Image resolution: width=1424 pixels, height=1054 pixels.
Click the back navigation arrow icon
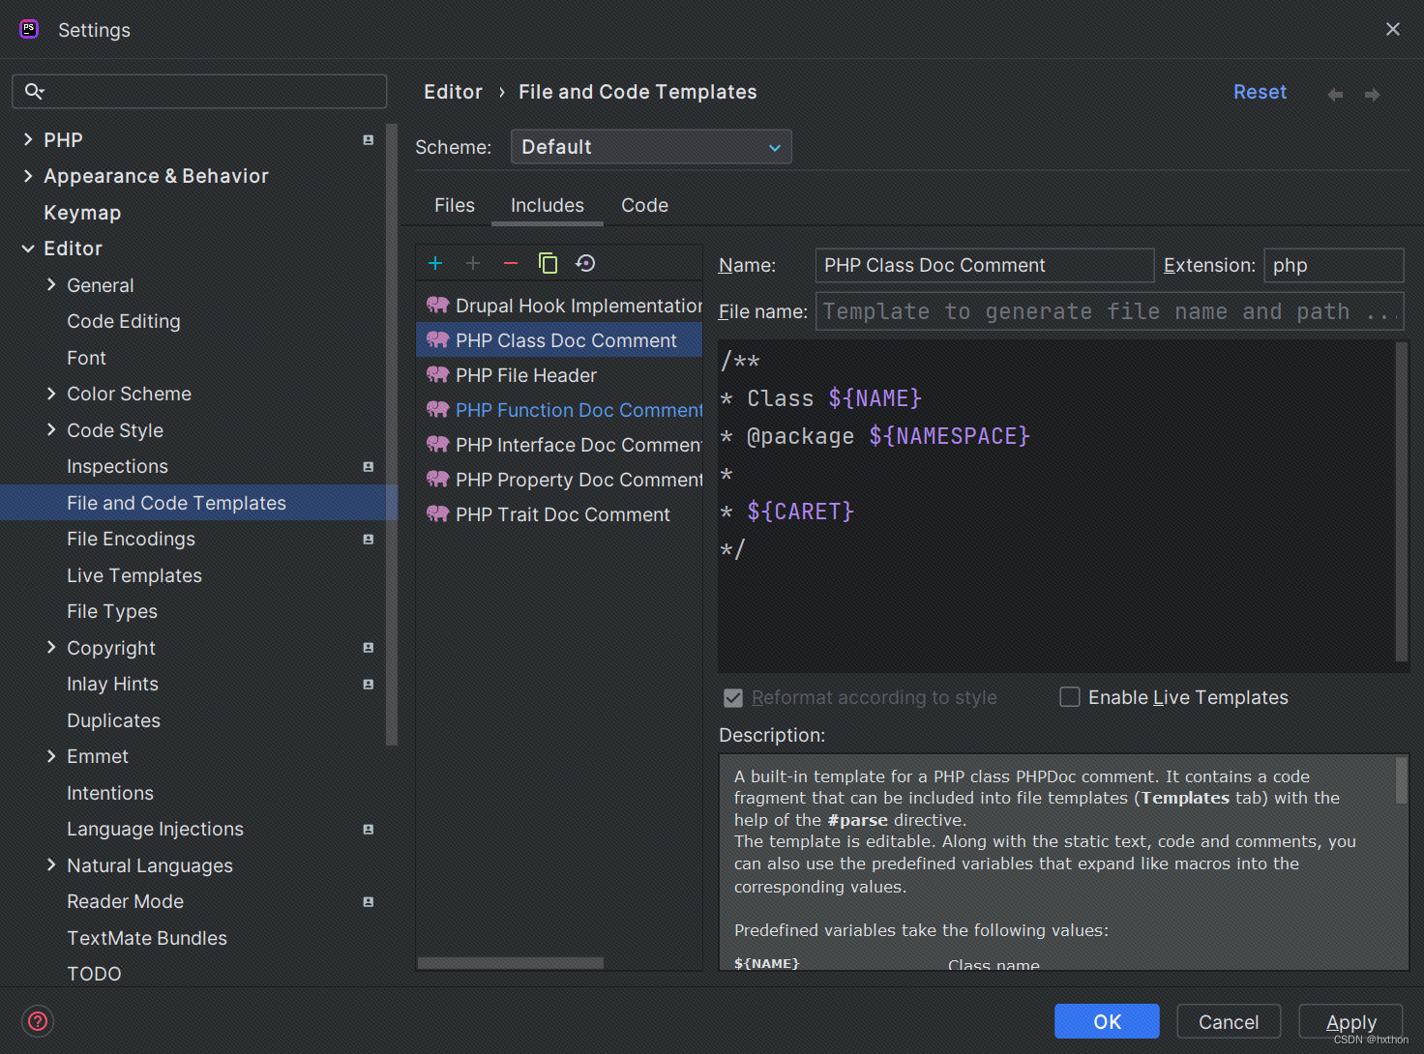tap(1335, 94)
